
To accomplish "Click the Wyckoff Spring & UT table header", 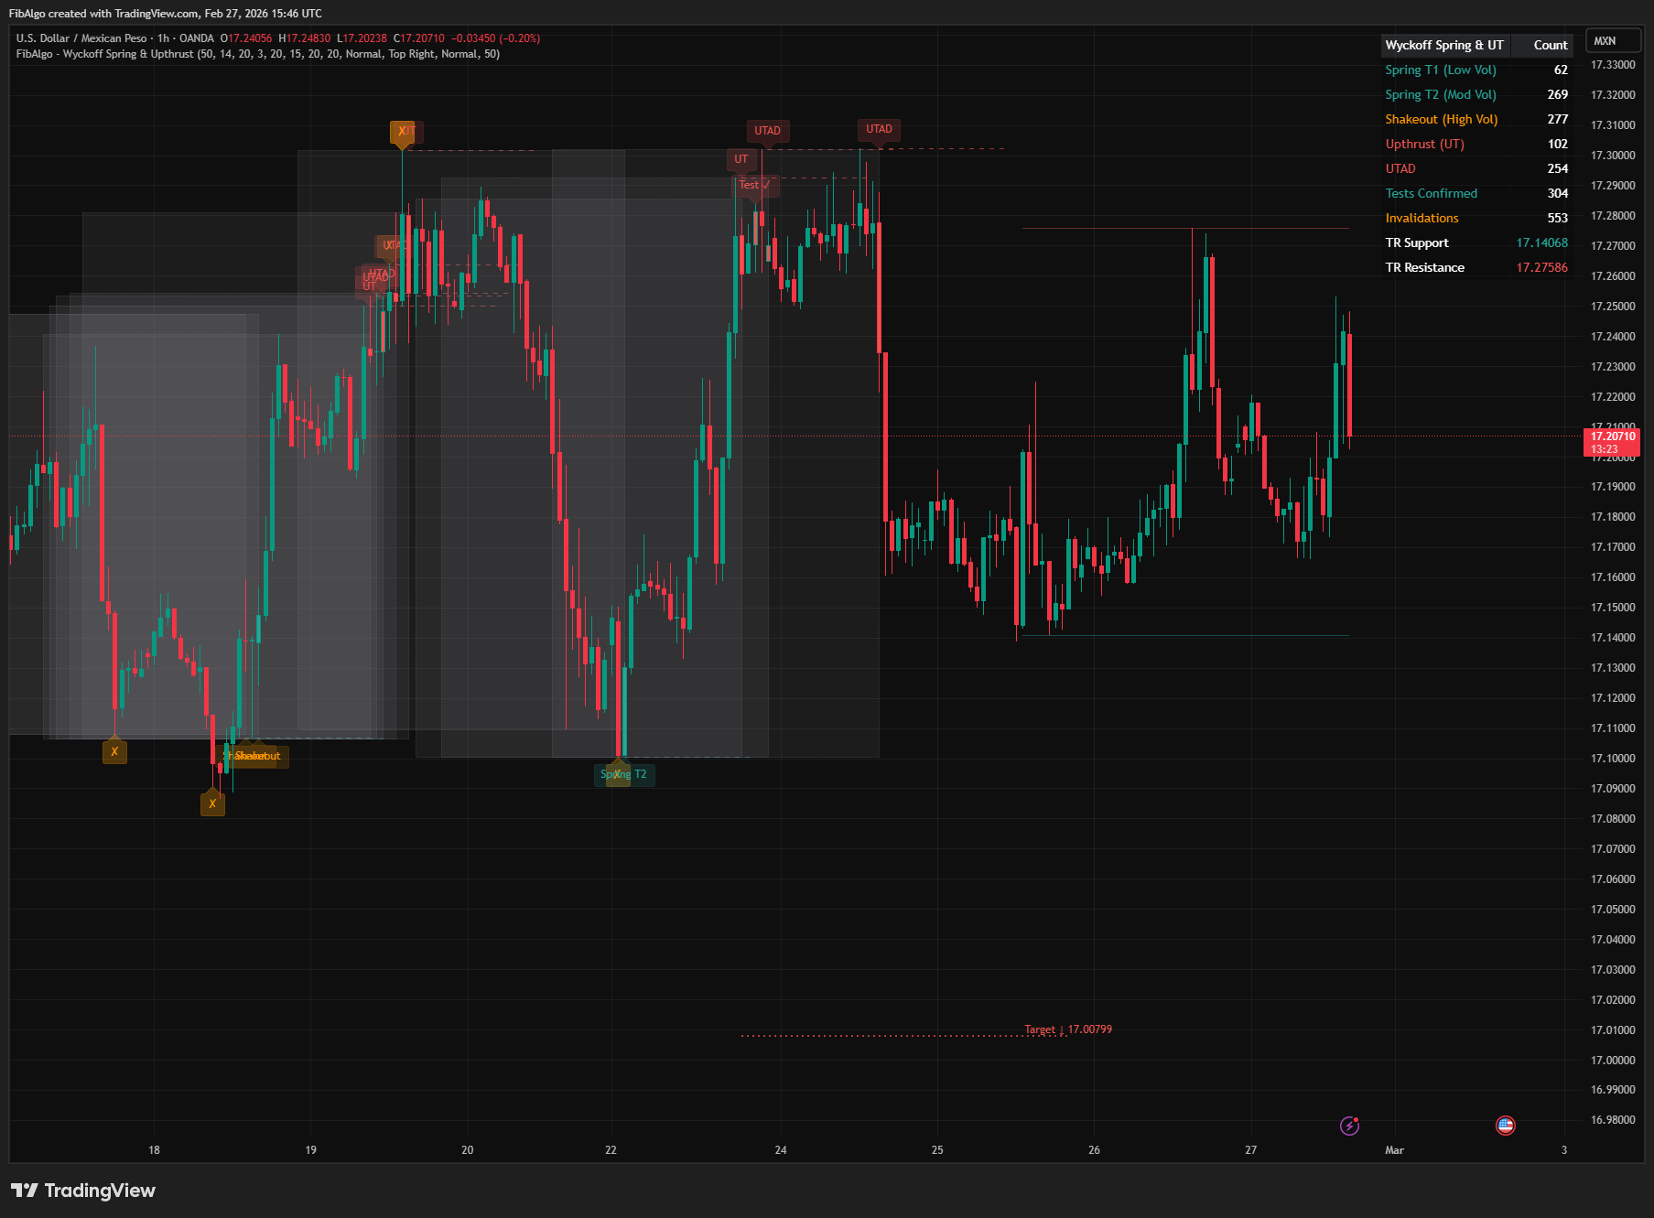I will tap(1443, 45).
